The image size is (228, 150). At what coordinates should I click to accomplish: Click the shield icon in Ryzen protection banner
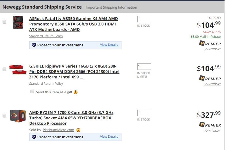[x=34, y=137]
